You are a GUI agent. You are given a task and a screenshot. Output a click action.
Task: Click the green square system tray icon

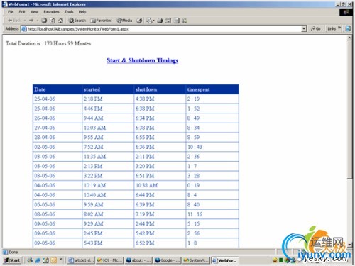(x=281, y=260)
